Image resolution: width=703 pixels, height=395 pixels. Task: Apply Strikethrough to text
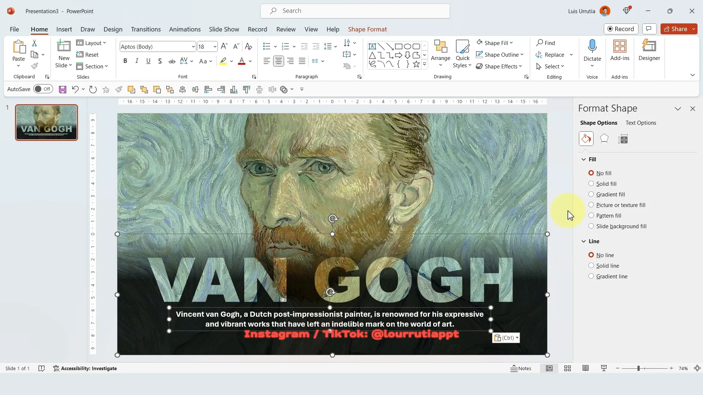point(172,61)
